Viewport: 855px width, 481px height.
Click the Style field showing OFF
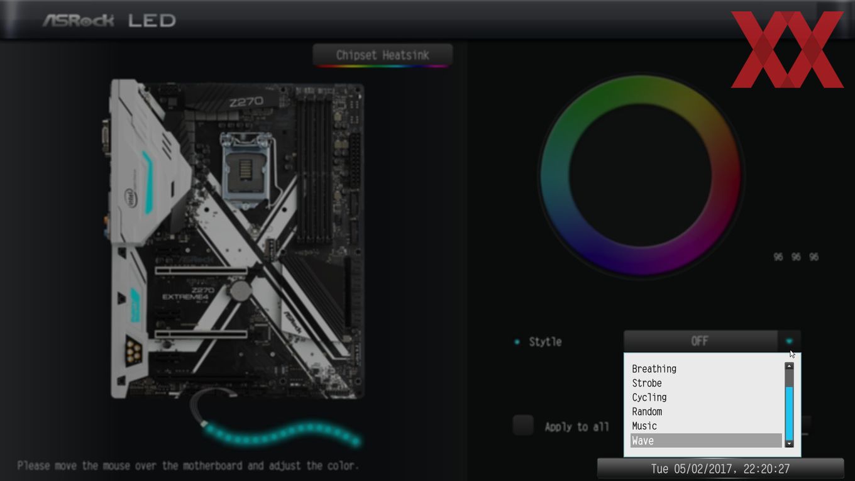point(700,341)
